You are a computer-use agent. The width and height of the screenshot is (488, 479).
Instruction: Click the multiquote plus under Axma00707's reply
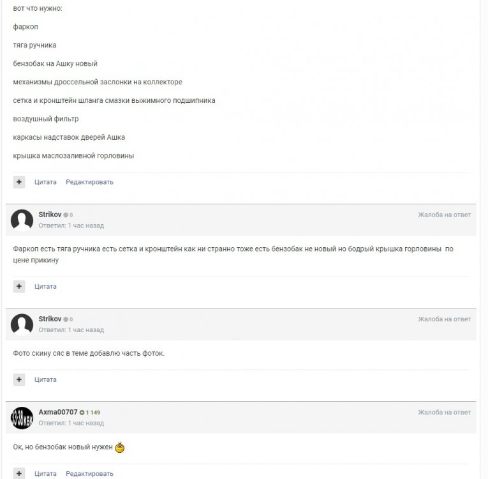tap(19, 474)
